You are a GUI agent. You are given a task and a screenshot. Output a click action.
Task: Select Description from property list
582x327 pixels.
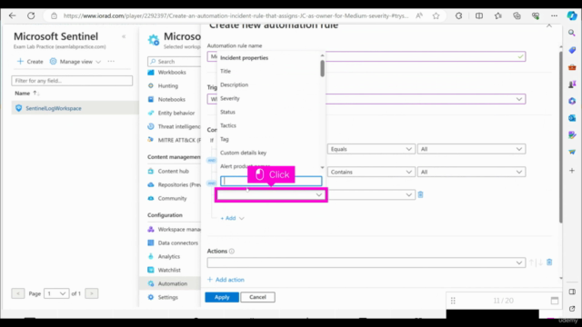[x=235, y=84]
